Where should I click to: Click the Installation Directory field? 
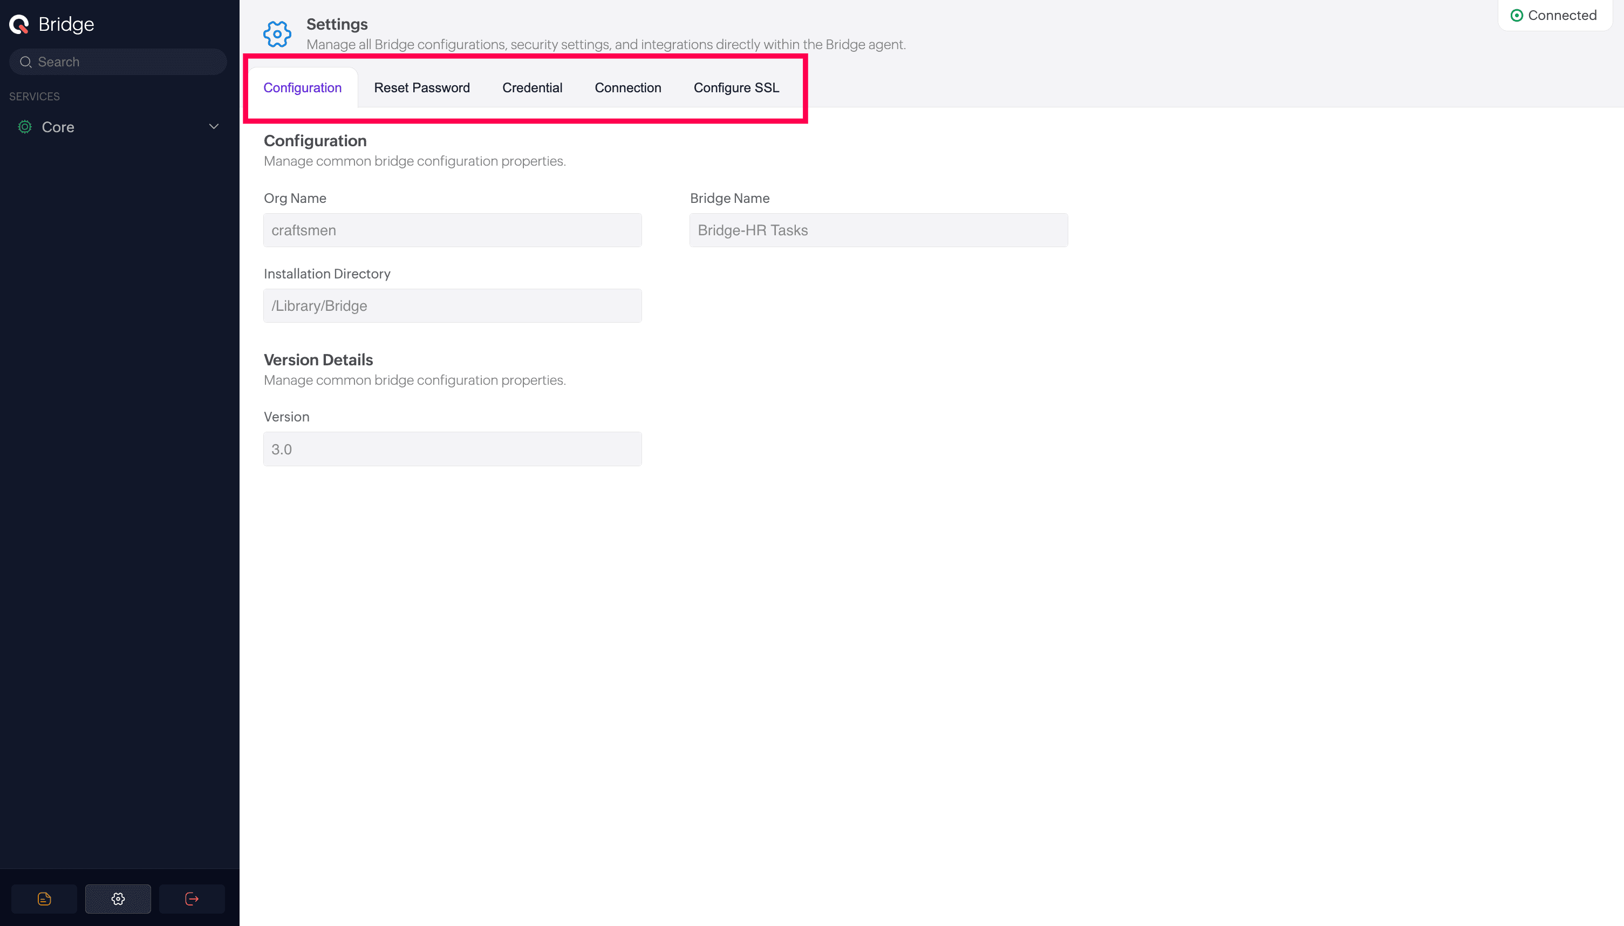[x=452, y=306]
